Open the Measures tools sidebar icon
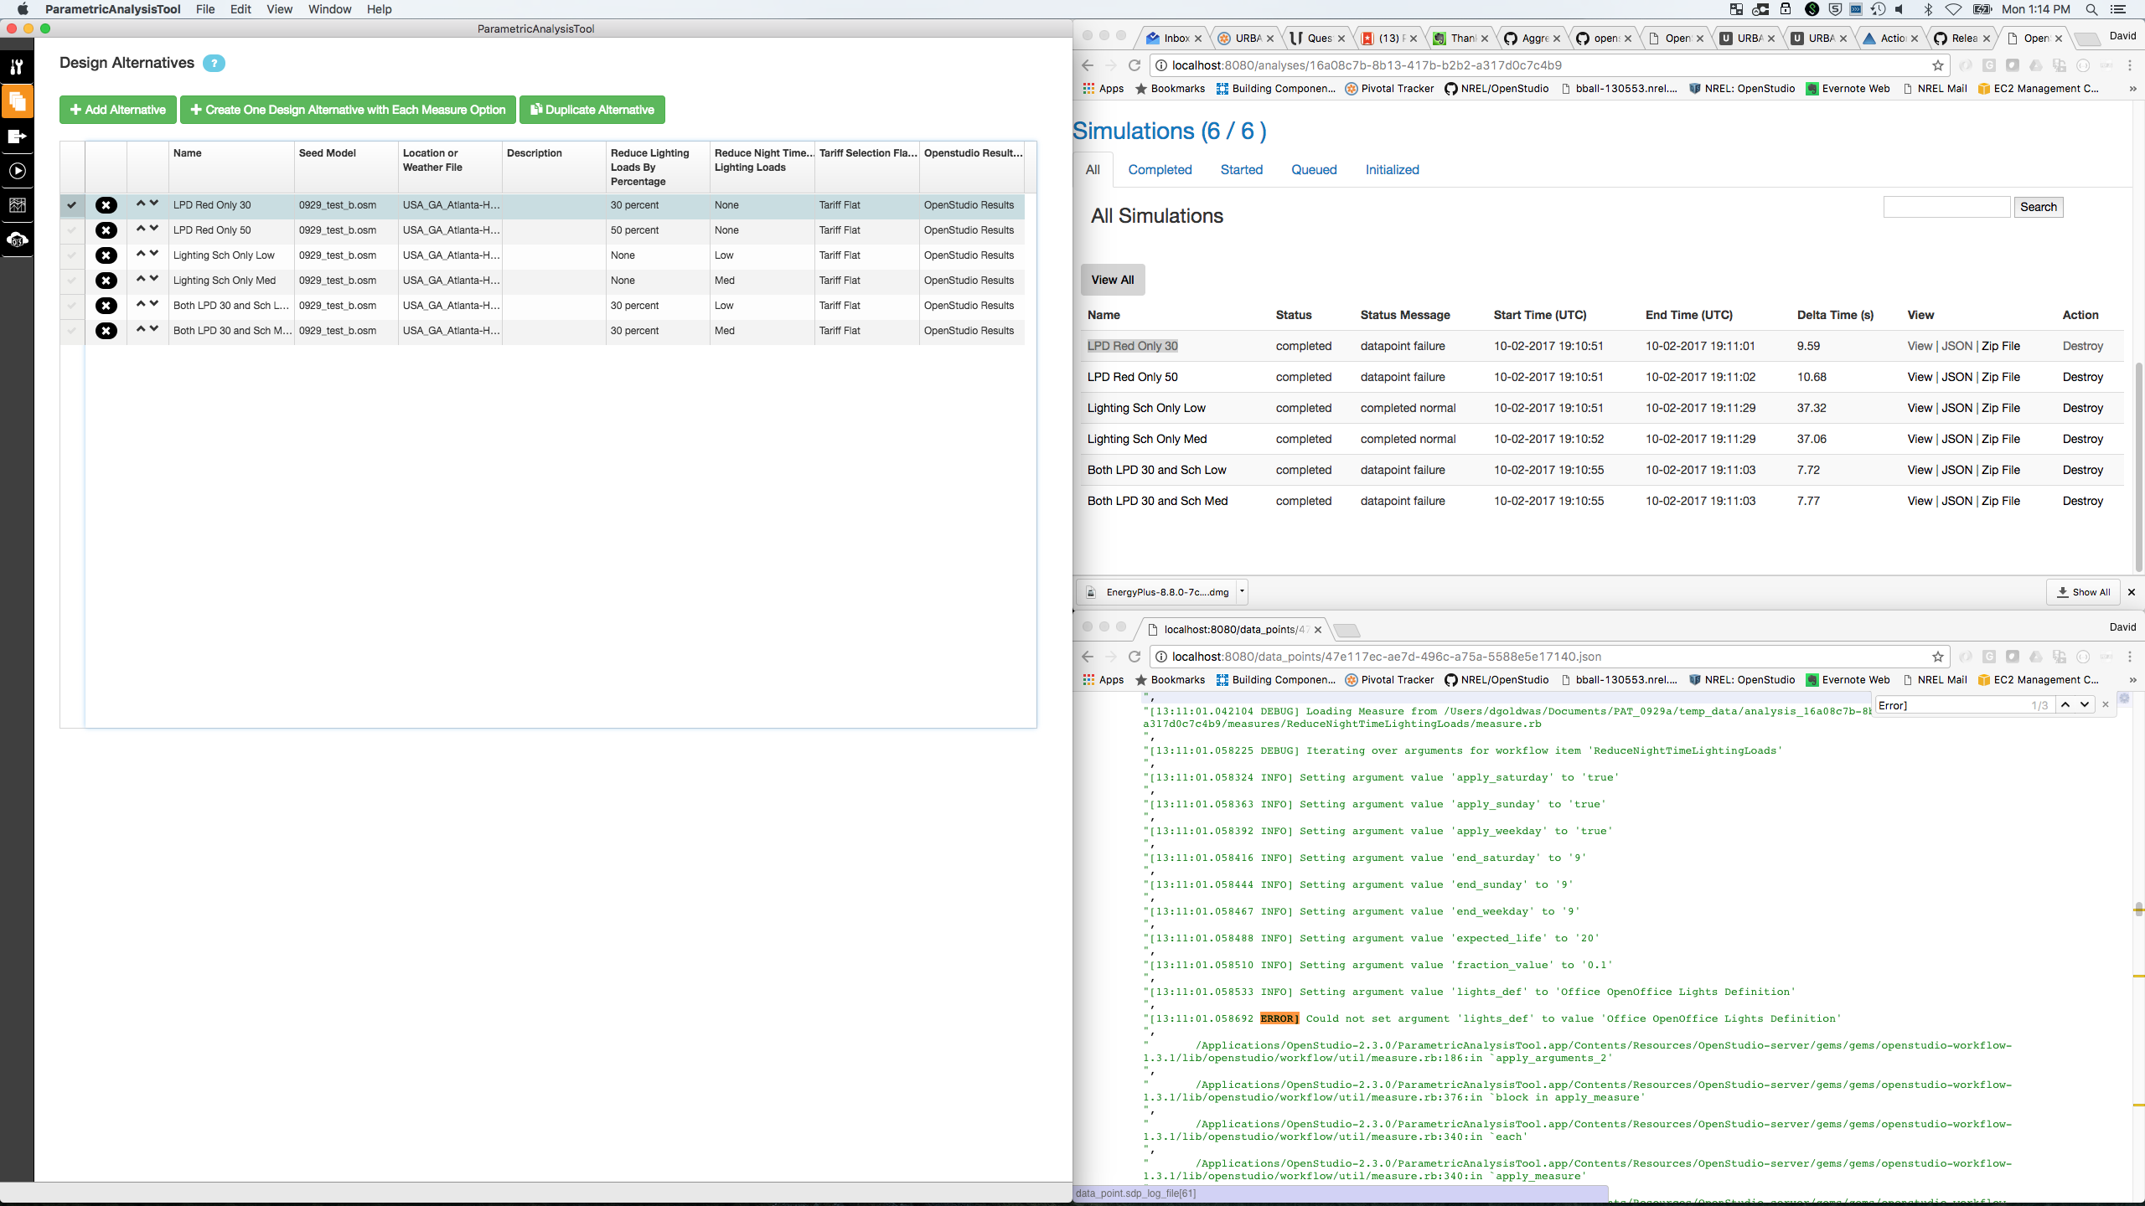The image size is (2145, 1206). (17, 67)
